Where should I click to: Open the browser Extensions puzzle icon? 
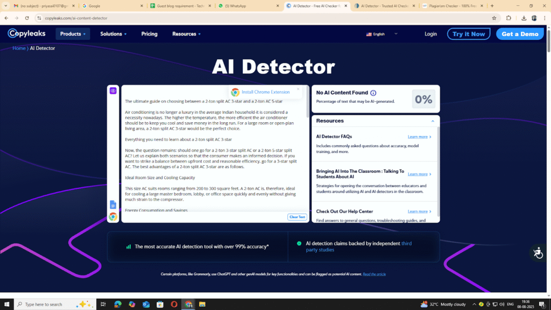tap(508, 18)
